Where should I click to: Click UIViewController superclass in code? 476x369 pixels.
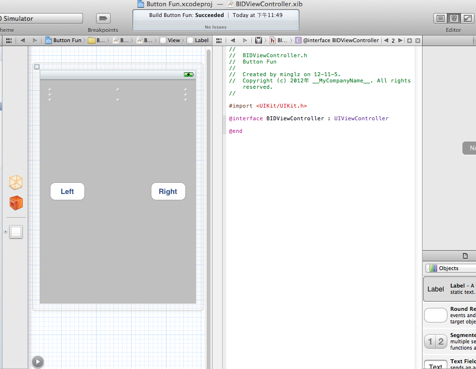(361, 118)
